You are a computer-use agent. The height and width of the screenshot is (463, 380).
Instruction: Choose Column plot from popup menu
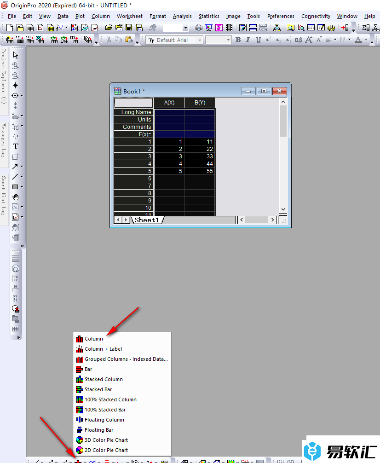[122, 339]
